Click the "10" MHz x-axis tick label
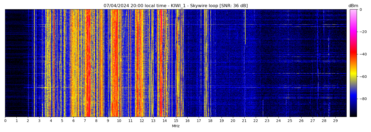Image resolution: width=371 pixels, height=132 pixels. click(119, 121)
